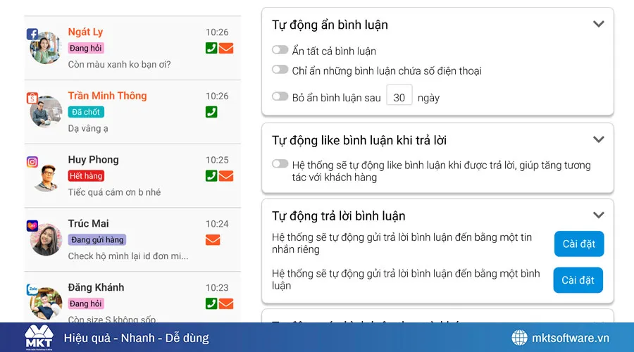
Task: Click the 10:24 timestamp on Trúc Mai
Action: pyautogui.click(x=217, y=224)
